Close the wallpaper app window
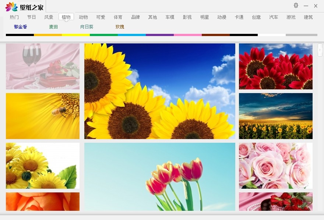 click(316, 6)
